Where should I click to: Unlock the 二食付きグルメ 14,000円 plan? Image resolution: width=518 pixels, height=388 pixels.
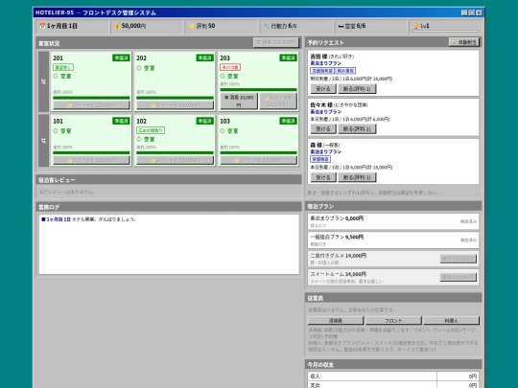[459, 259]
